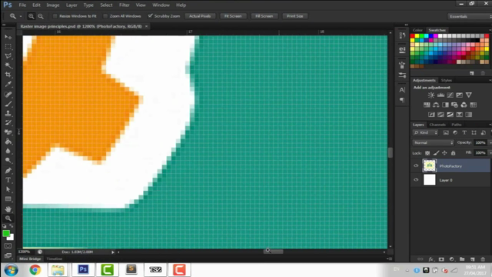
Task: Select the Eraser tool
Action: [x=8, y=132]
